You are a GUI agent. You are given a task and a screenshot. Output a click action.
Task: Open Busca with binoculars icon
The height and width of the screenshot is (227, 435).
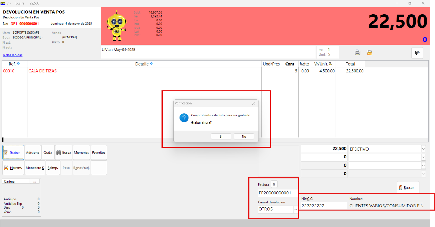tap(64, 153)
